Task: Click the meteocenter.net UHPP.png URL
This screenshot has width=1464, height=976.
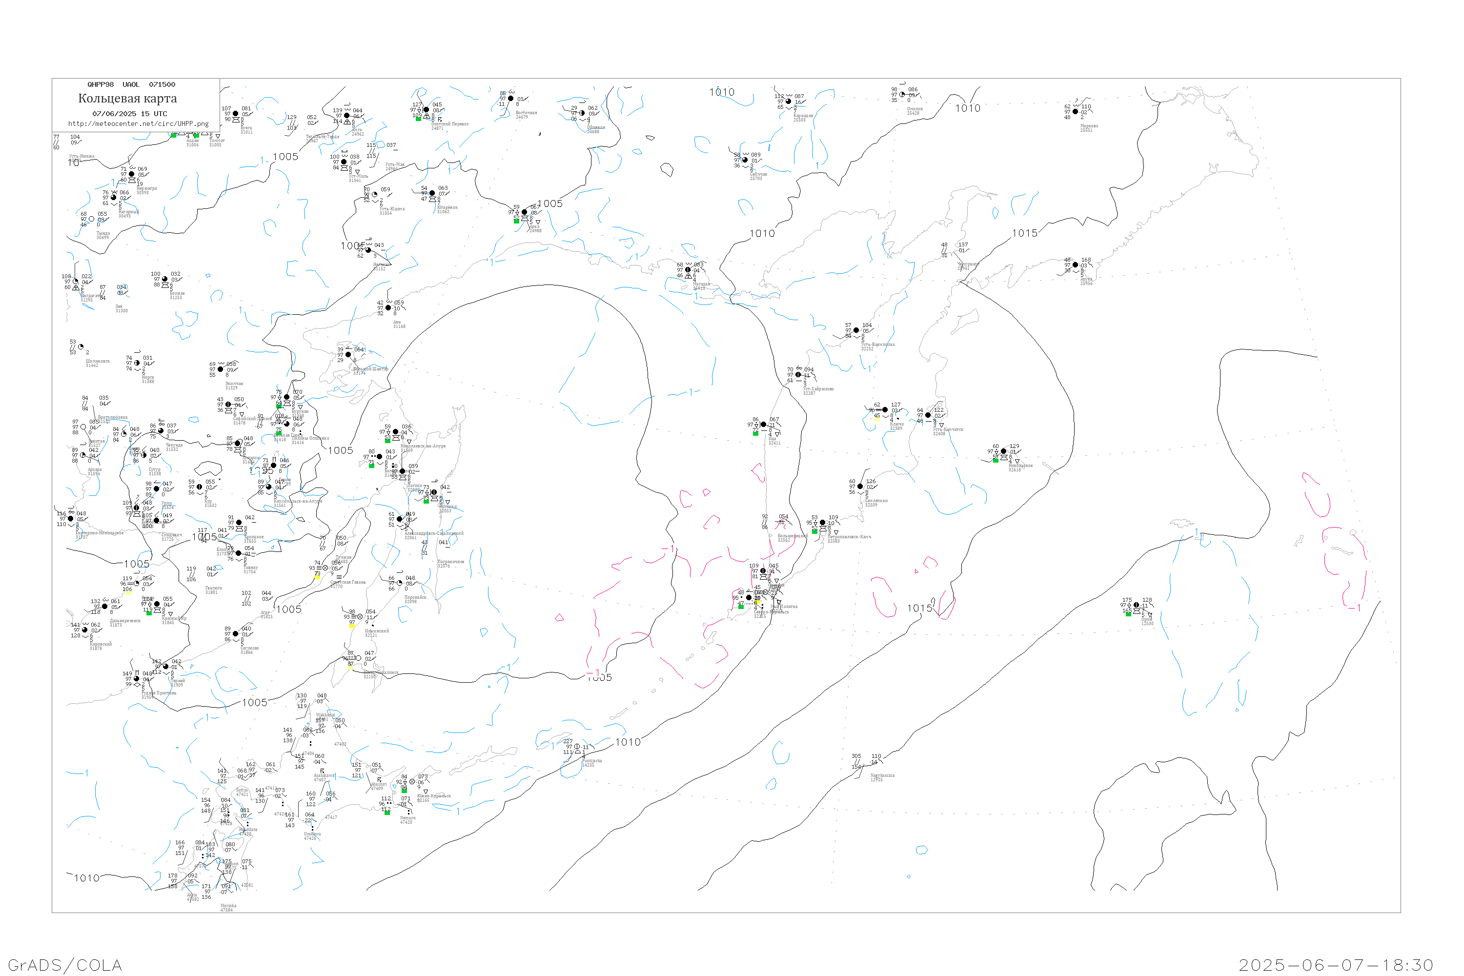Action: click(138, 124)
